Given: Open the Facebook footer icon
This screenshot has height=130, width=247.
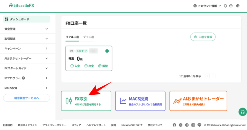Looking at the screenshot, I should pos(174,125).
